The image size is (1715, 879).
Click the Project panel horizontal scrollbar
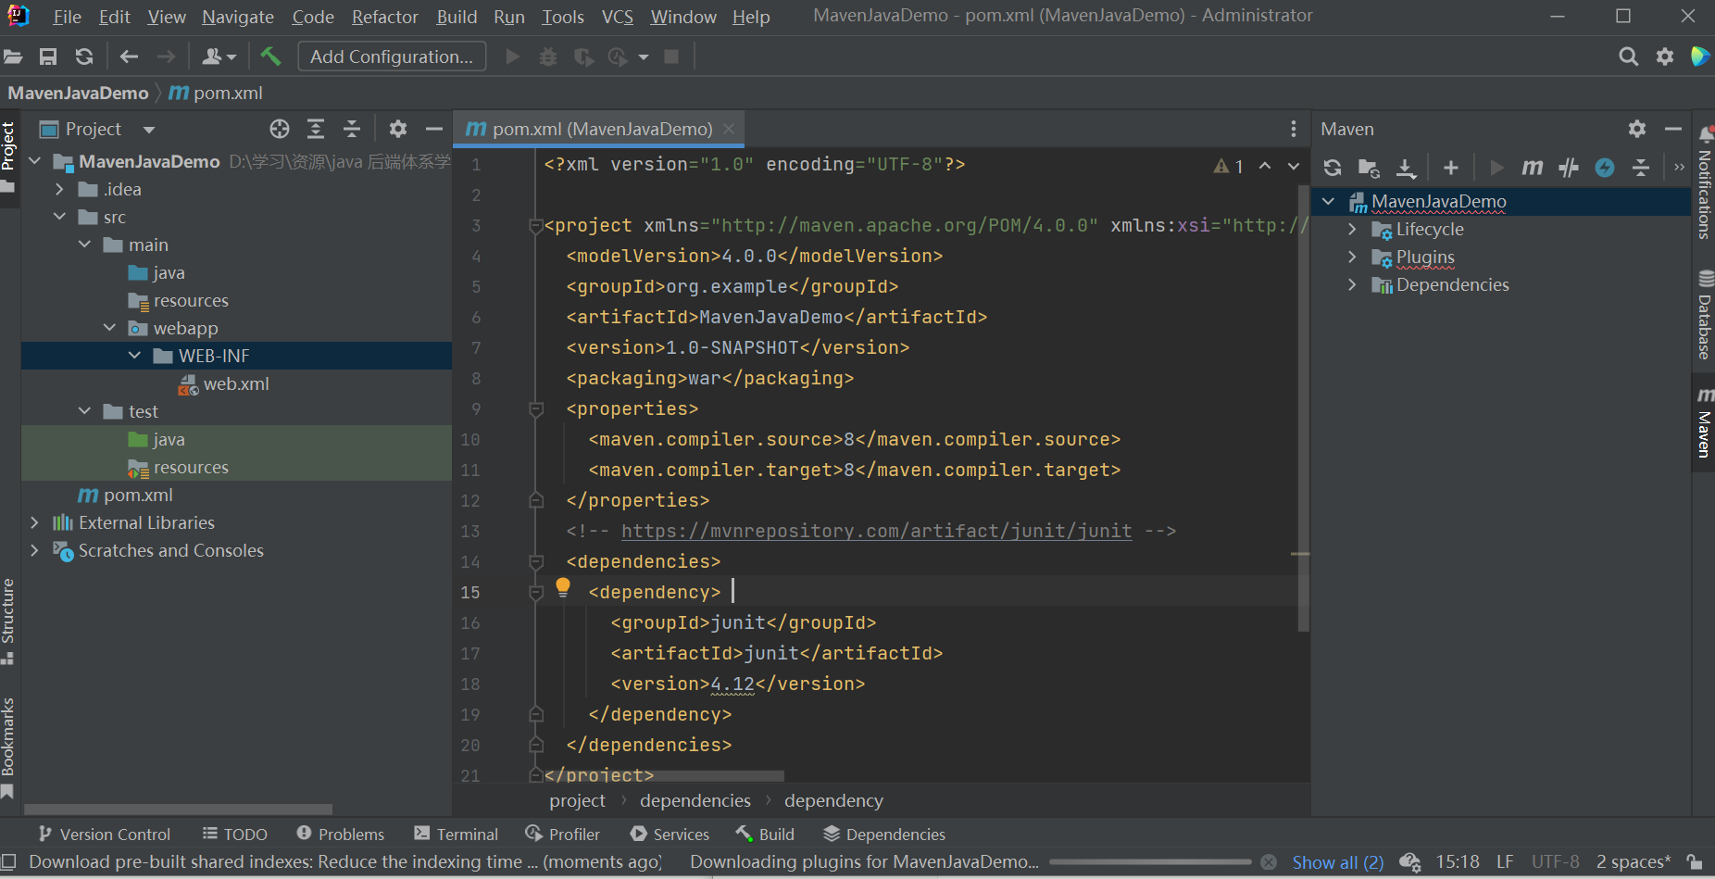coord(178,809)
